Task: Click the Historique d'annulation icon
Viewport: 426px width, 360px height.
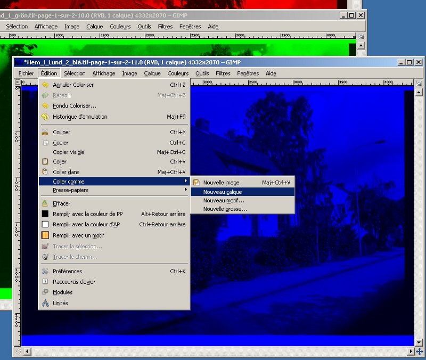Action: [45, 117]
